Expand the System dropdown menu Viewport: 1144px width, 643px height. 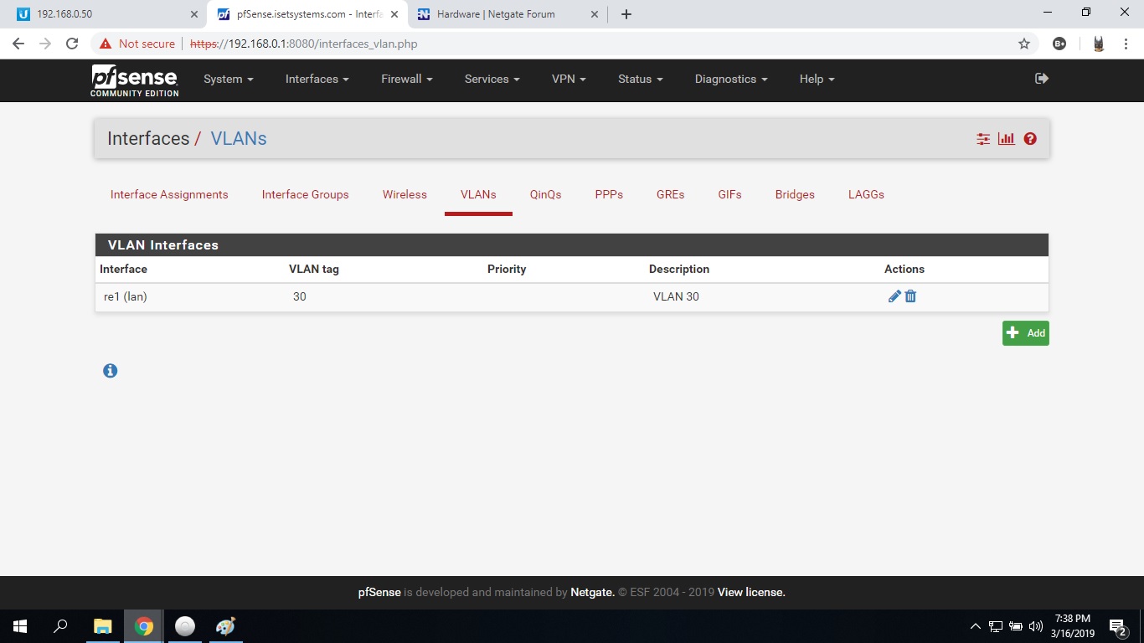(228, 80)
